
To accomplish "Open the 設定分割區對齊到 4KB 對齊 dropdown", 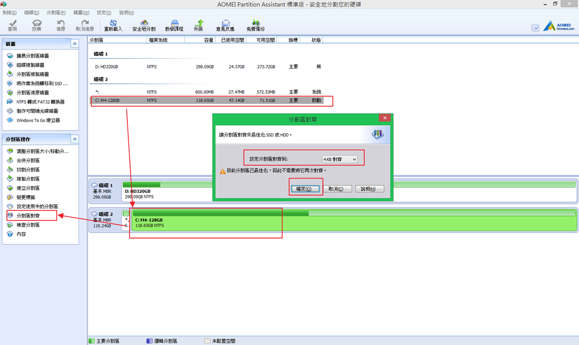I will tap(340, 159).
